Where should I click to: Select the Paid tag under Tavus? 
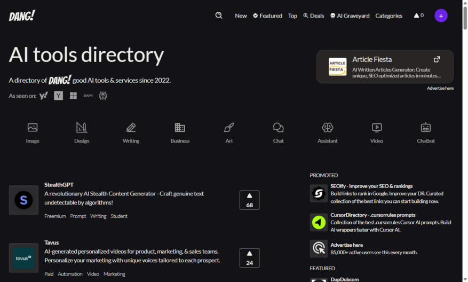(49, 274)
